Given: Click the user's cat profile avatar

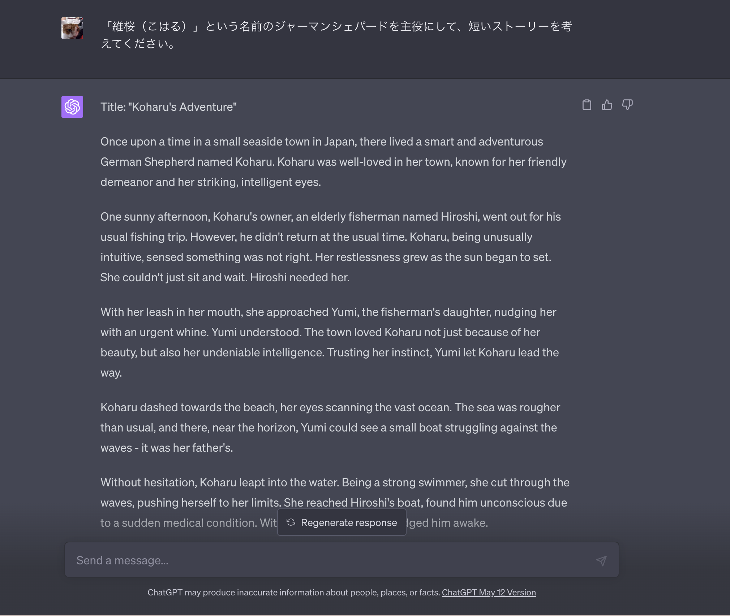Looking at the screenshot, I should tap(72, 28).
